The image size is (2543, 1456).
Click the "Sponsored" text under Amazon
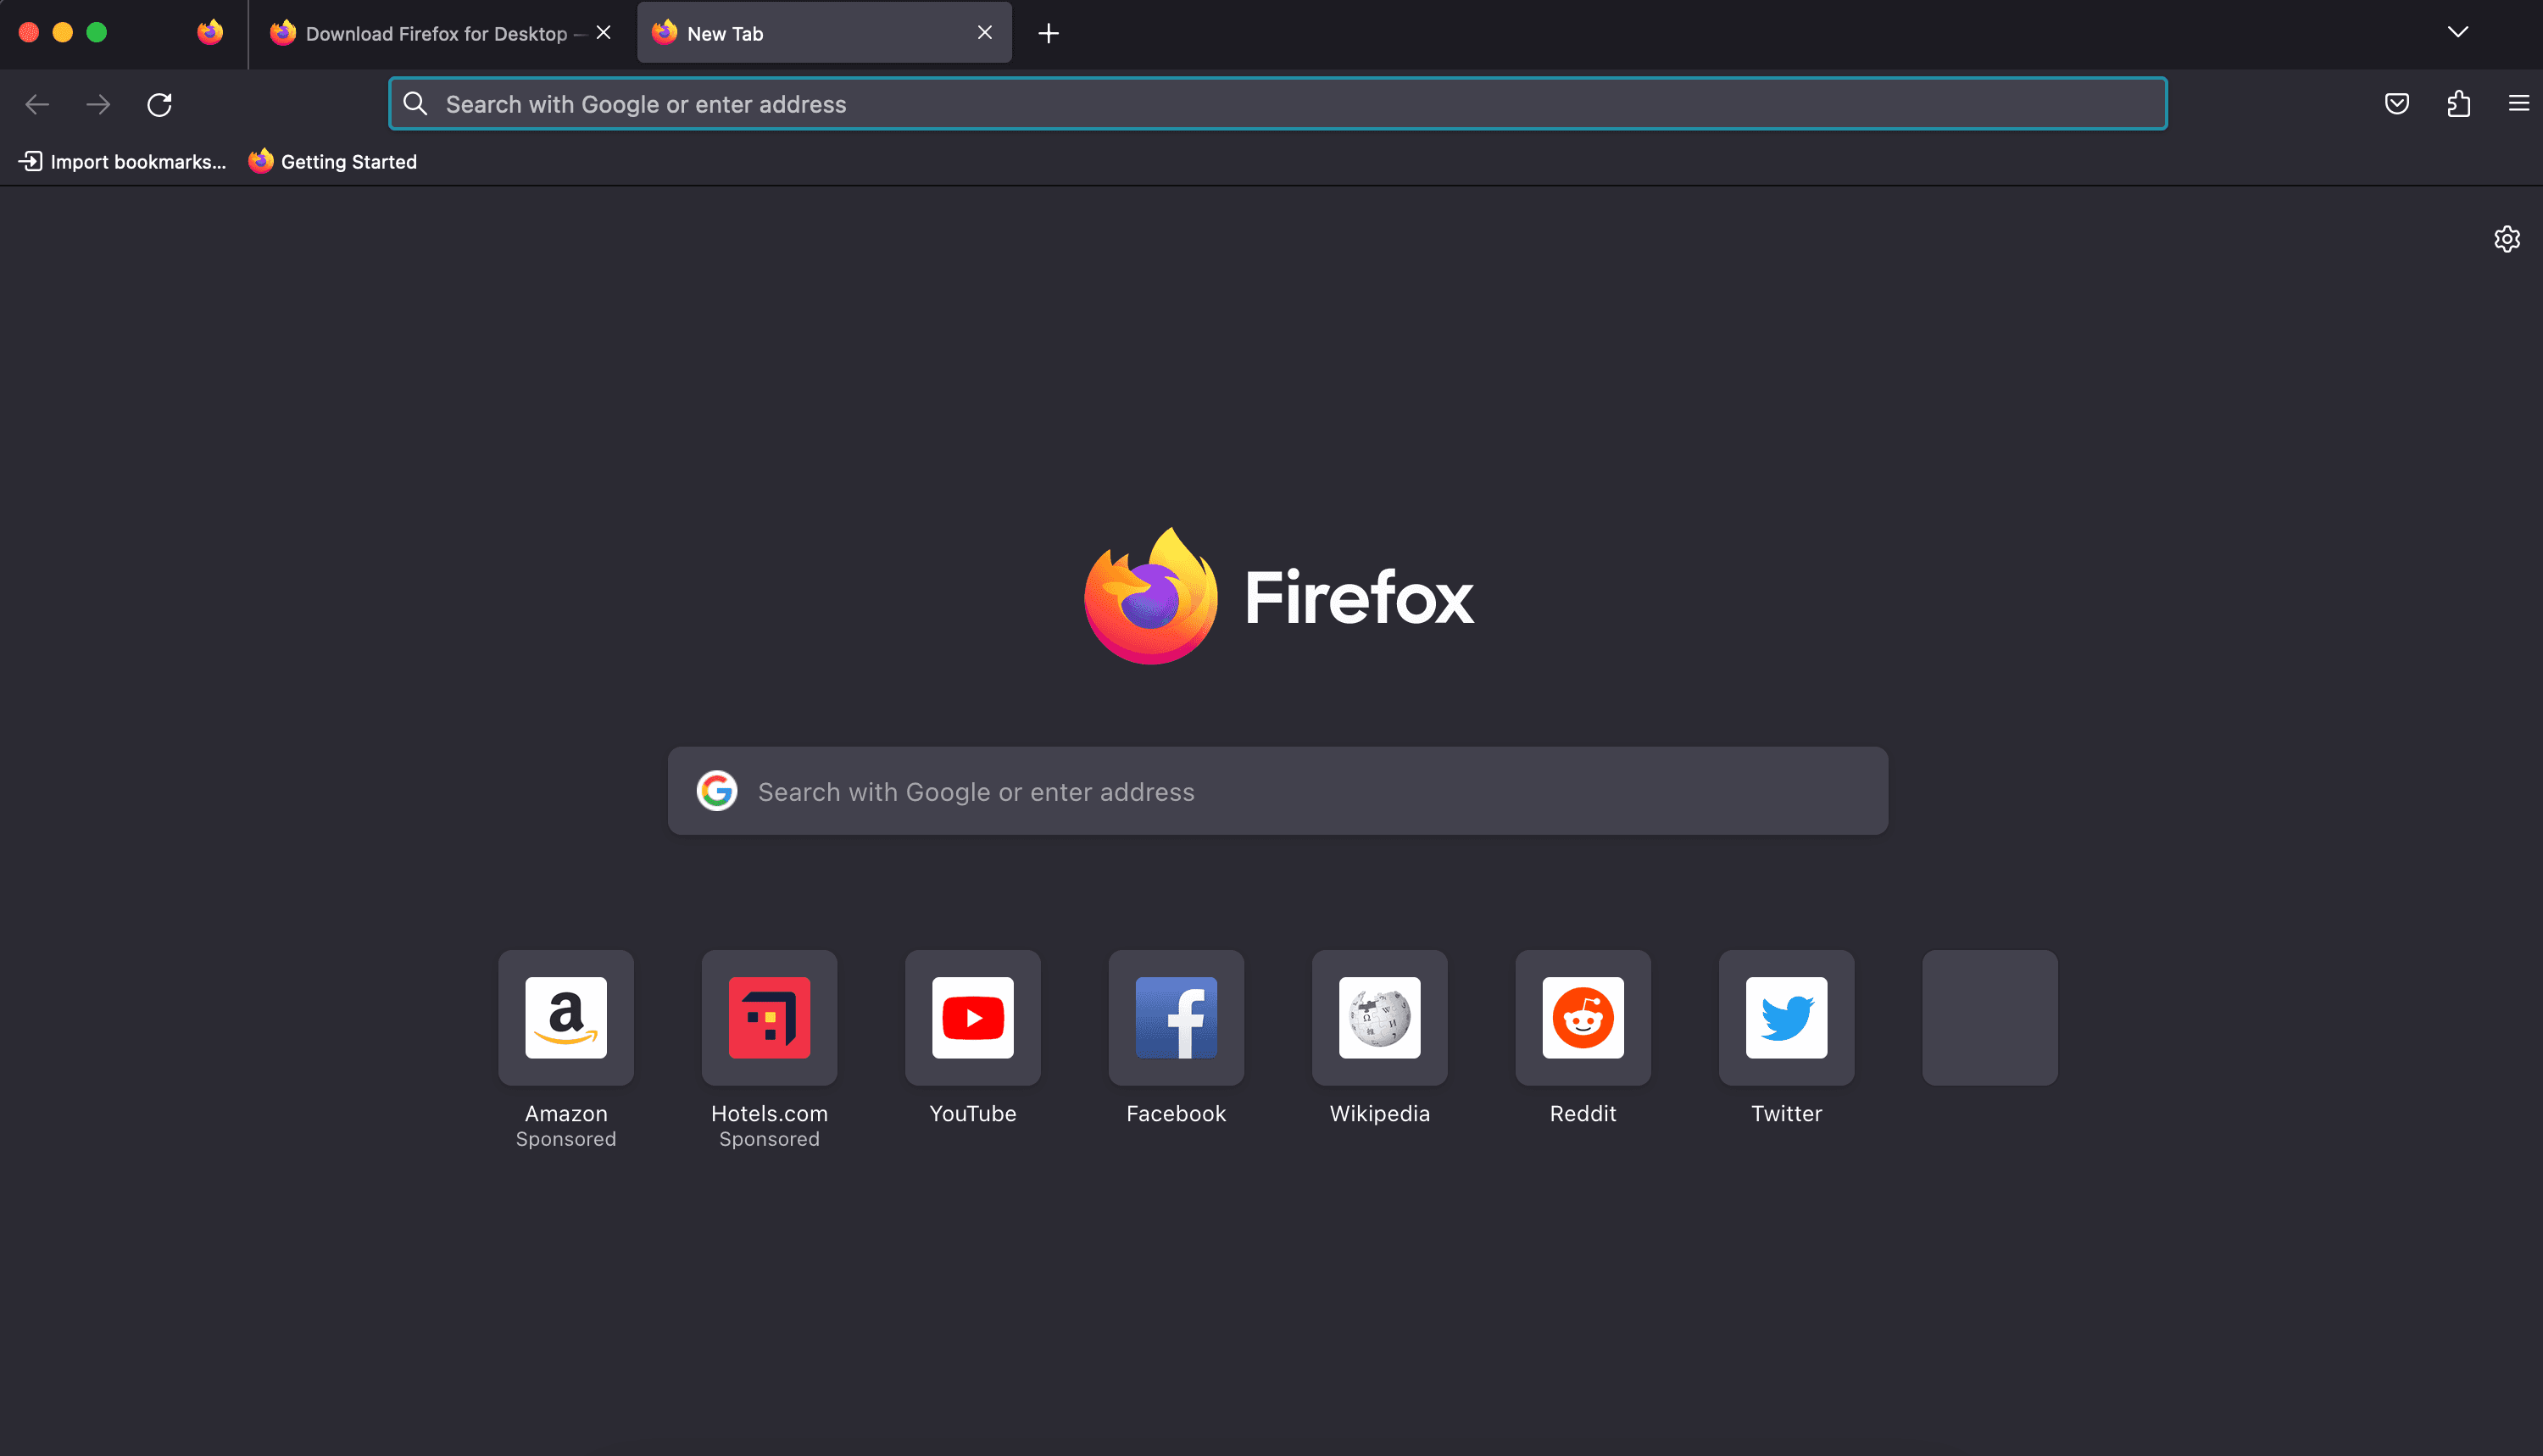pyautogui.click(x=566, y=1139)
